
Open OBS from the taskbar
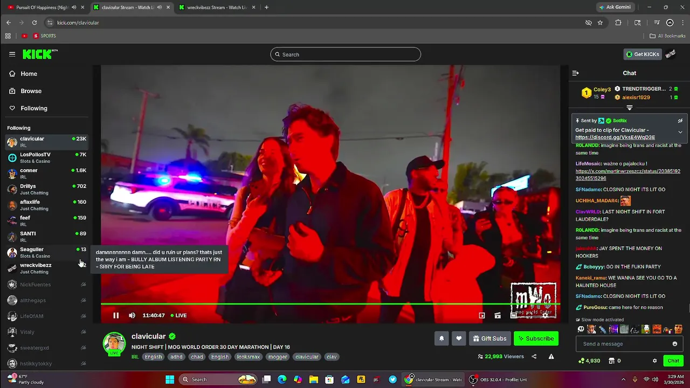tap(498, 379)
